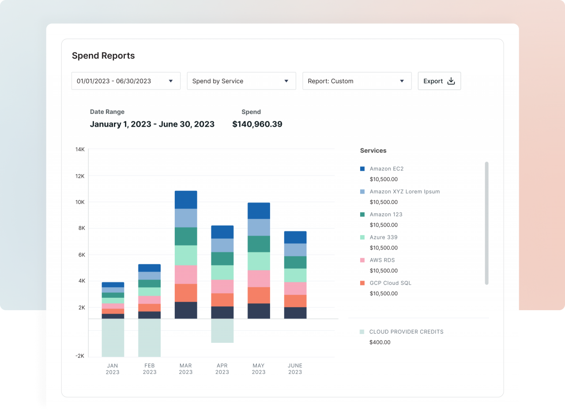Click the APR 2023 negative credits bar
The width and height of the screenshot is (565, 417).
tap(222, 331)
